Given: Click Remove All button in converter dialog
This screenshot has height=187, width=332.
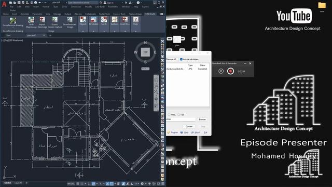Looking at the screenshot, I should pyautogui.click(x=171, y=59).
